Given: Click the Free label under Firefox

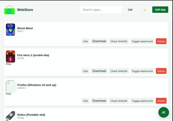Looking at the screenshot, I should (x=8, y=94).
